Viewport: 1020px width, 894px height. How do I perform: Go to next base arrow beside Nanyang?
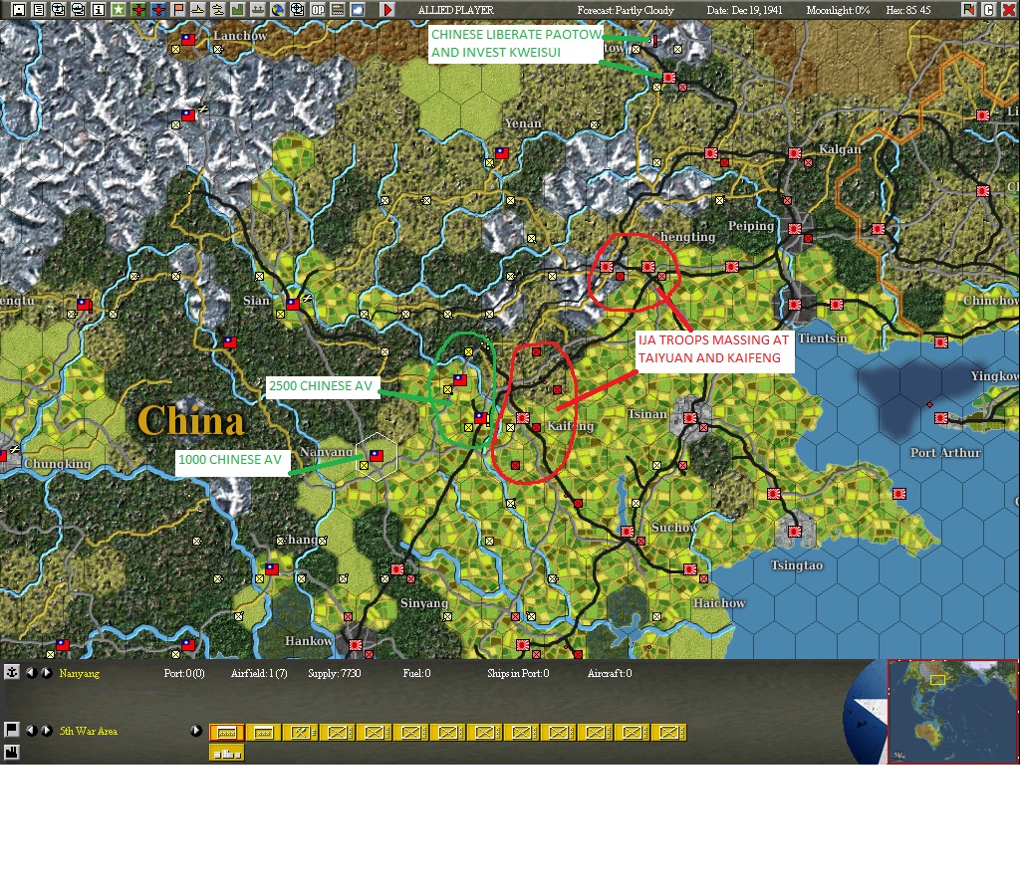pos(46,672)
